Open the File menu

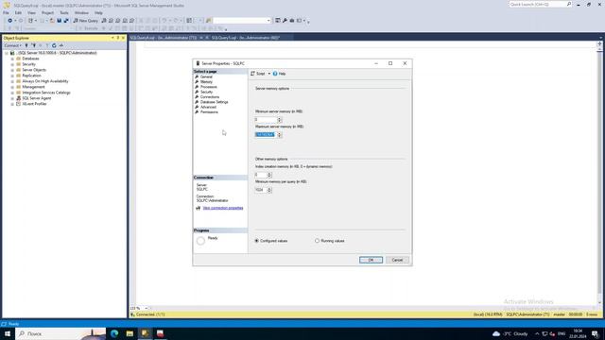pos(6,12)
